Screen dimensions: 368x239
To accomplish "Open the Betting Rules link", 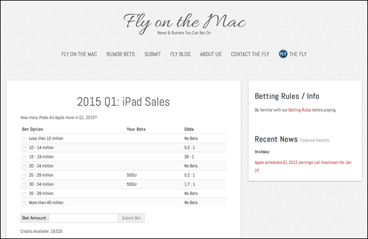I will (x=299, y=110).
